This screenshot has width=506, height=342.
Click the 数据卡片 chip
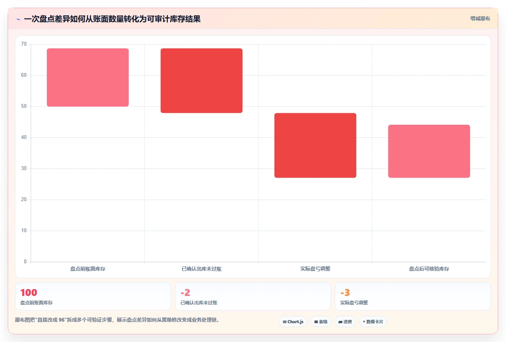click(373, 322)
